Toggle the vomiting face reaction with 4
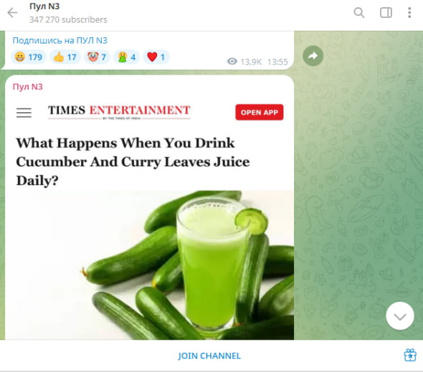The width and height of the screenshot is (423, 372). 126,57
